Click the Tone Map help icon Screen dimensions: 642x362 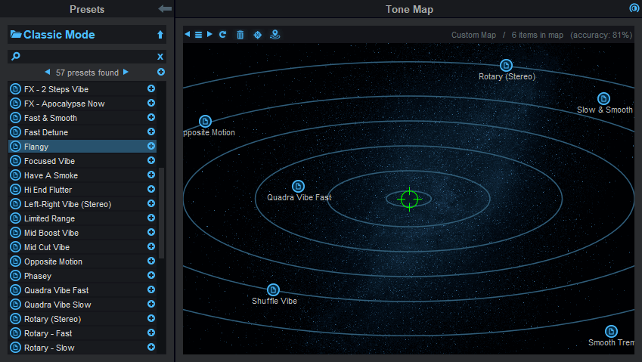point(634,8)
